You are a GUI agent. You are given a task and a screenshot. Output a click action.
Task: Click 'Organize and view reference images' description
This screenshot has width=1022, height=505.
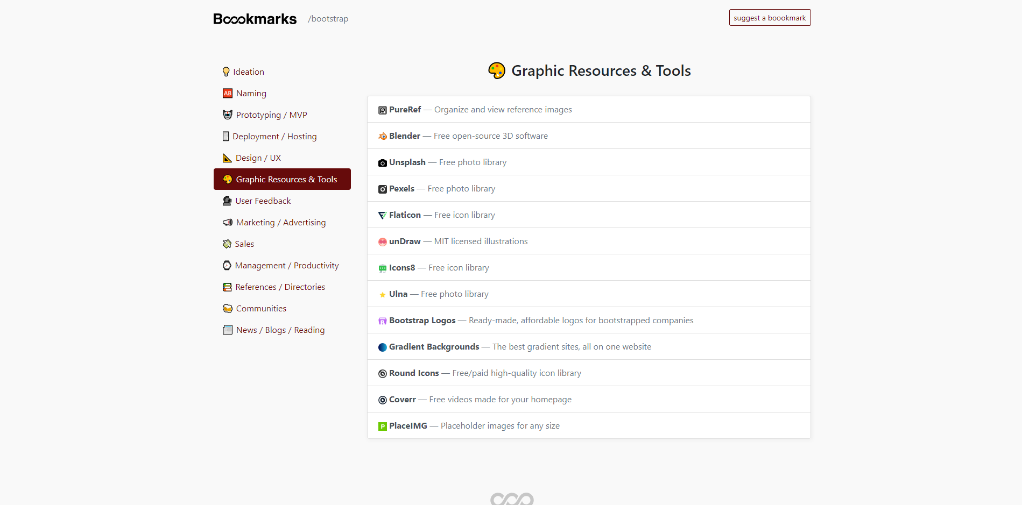click(x=503, y=109)
